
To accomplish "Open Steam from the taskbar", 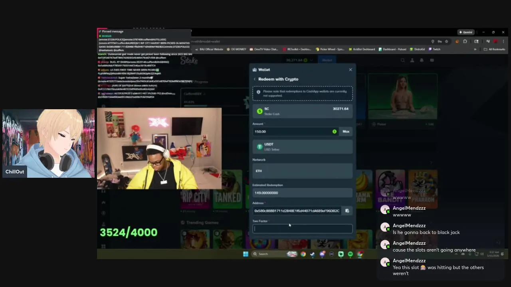I will click(313, 254).
